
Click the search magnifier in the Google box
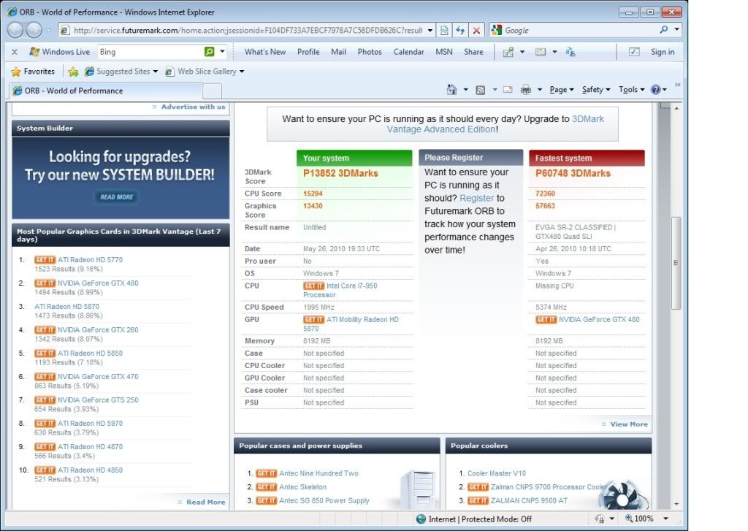pos(663,29)
